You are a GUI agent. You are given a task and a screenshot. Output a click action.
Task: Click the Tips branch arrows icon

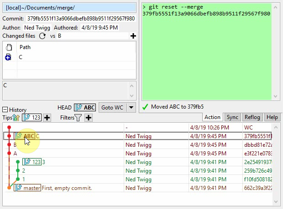pos(16,118)
